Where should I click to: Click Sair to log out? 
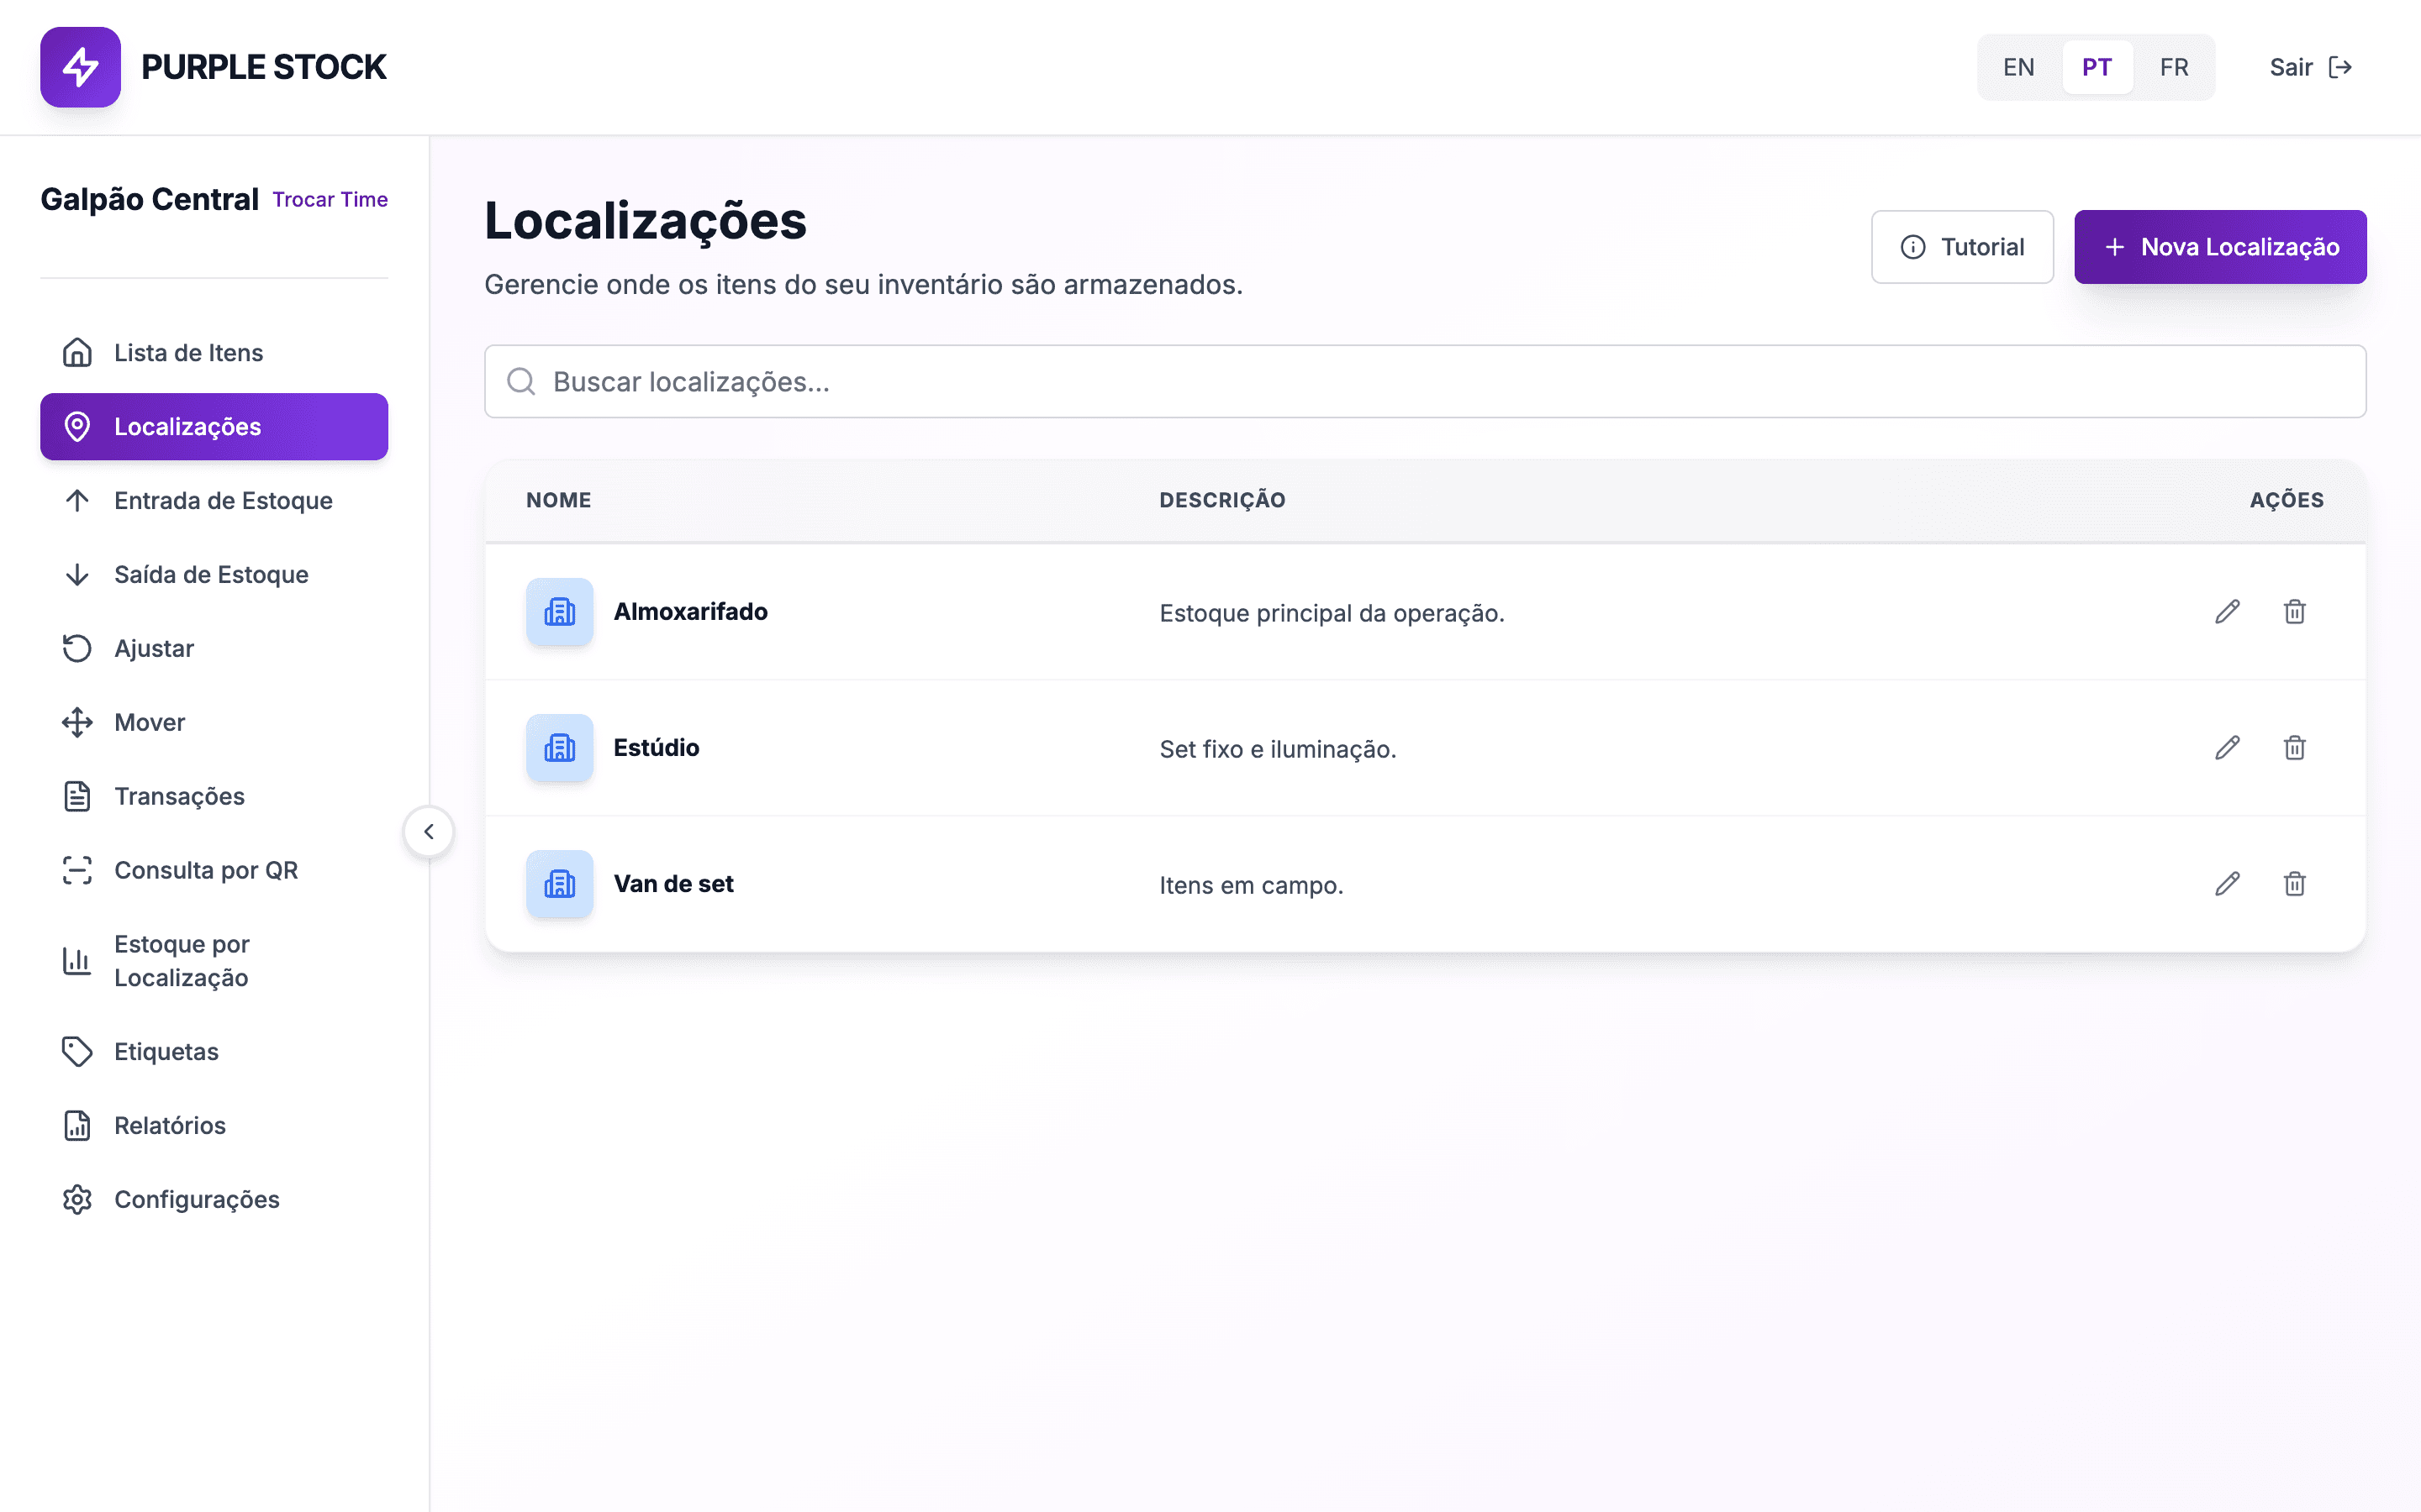tap(2310, 67)
